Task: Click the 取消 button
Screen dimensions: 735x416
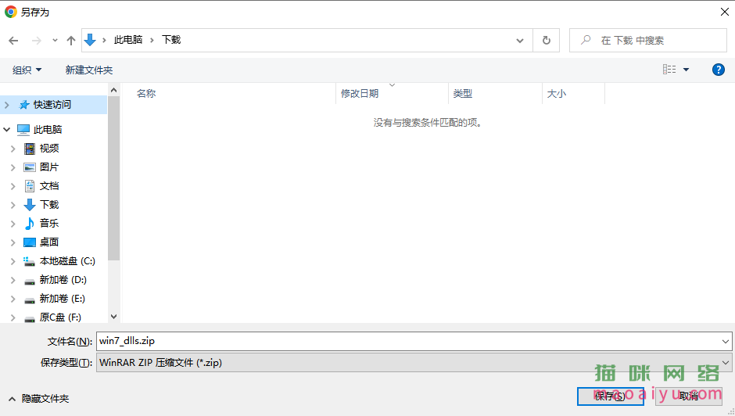Action: pos(689,396)
